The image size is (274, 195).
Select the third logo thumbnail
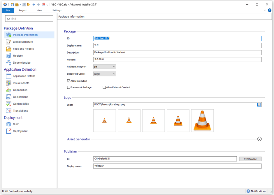point(153,121)
